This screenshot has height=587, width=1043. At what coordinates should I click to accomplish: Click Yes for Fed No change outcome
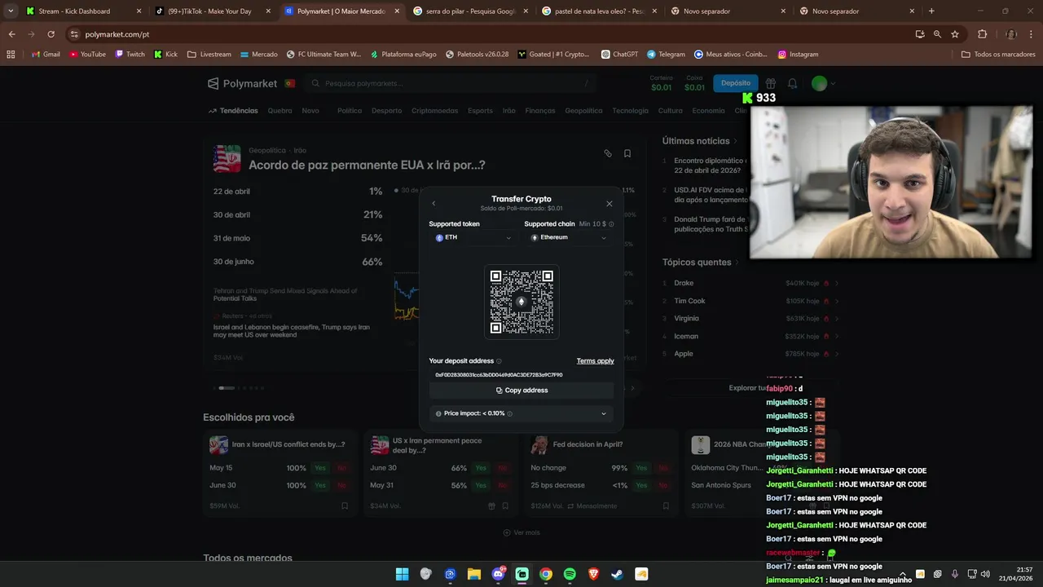pyautogui.click(x=641, y=468)
